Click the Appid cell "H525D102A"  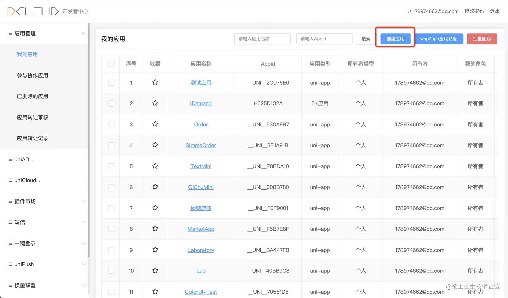pos(268,103)
